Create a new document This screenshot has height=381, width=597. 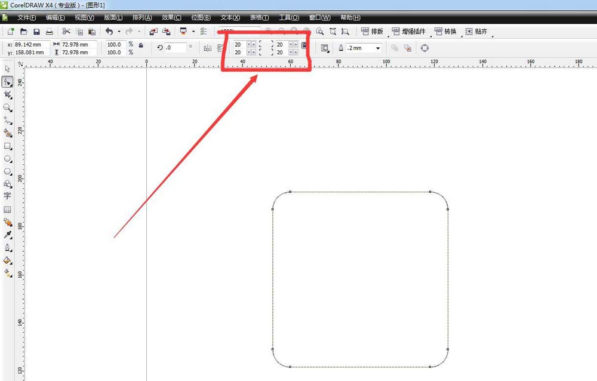[x=11, y=31]
